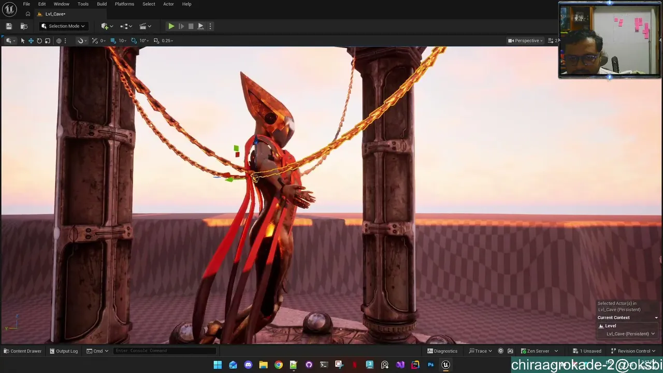Open the Actor menu
The height and width of the screenshot is (373, 663).
(x=168, y=4)
